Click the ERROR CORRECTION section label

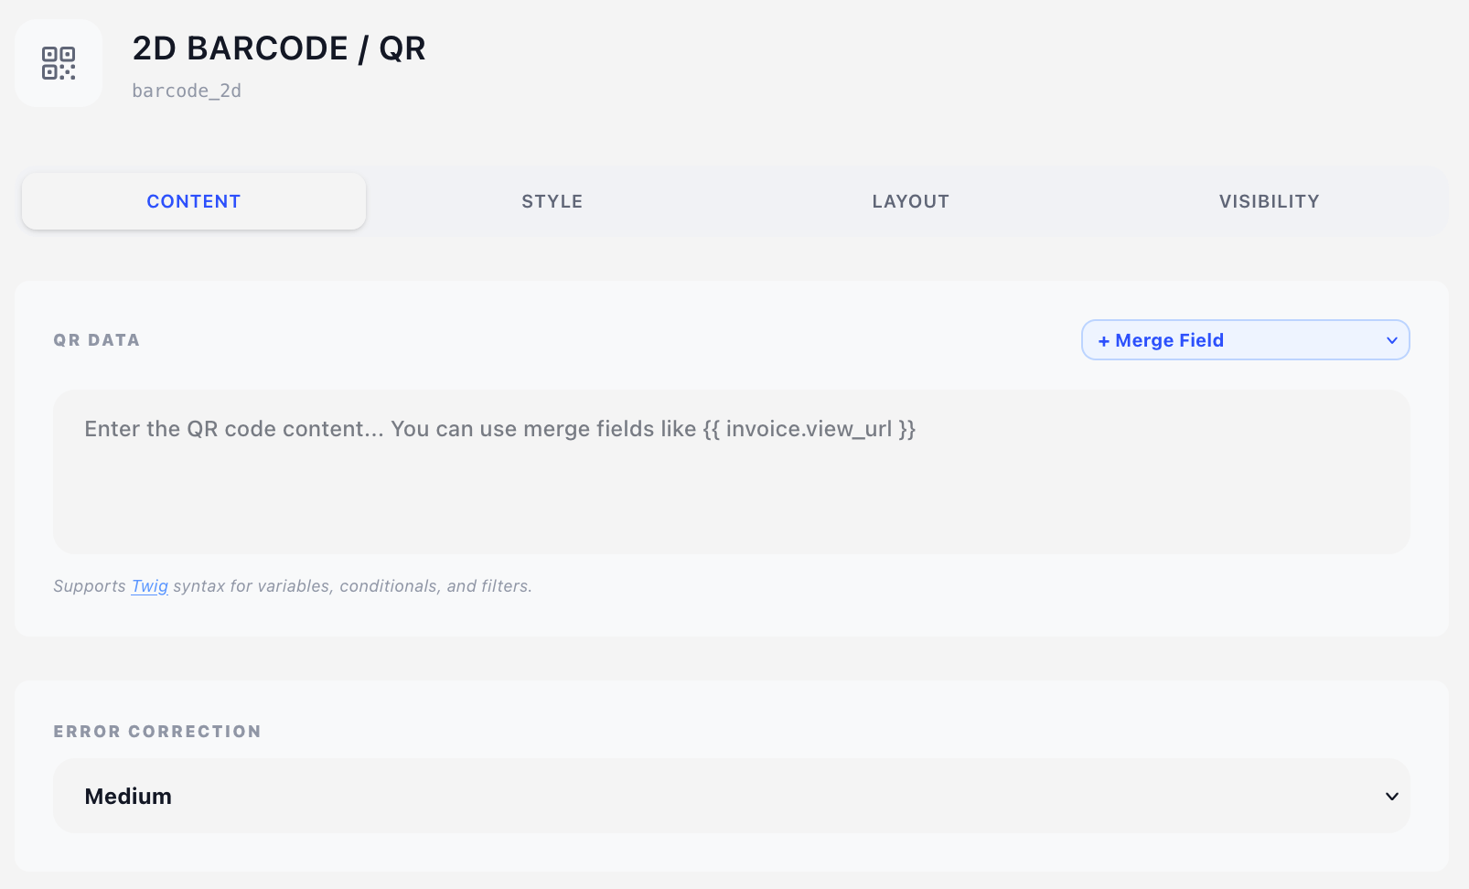coord(157,732)
